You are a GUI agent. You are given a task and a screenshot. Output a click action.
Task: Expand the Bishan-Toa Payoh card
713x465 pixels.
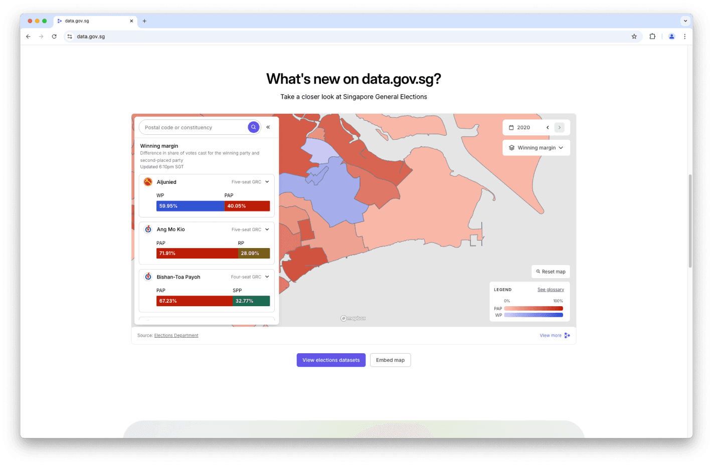coord(267,277)
